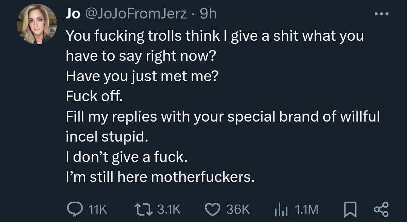Open the @JoJoFromJerz handle link
This screenshot has height=222, width=407.
tap(137, 14)
